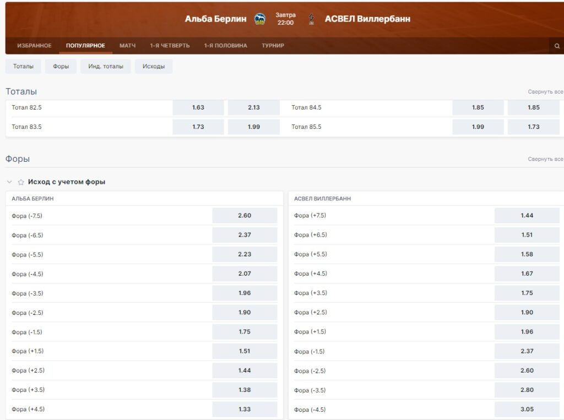564x420 pixels.
Task: Click the Форы filter chip
Action: click(x=61, y=66)
